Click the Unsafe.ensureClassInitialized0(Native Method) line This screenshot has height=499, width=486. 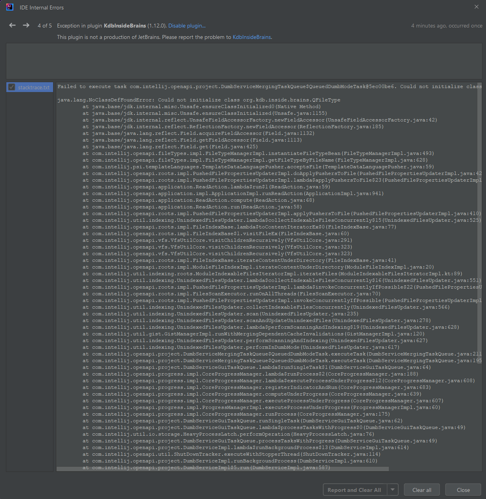coord(202,107)
